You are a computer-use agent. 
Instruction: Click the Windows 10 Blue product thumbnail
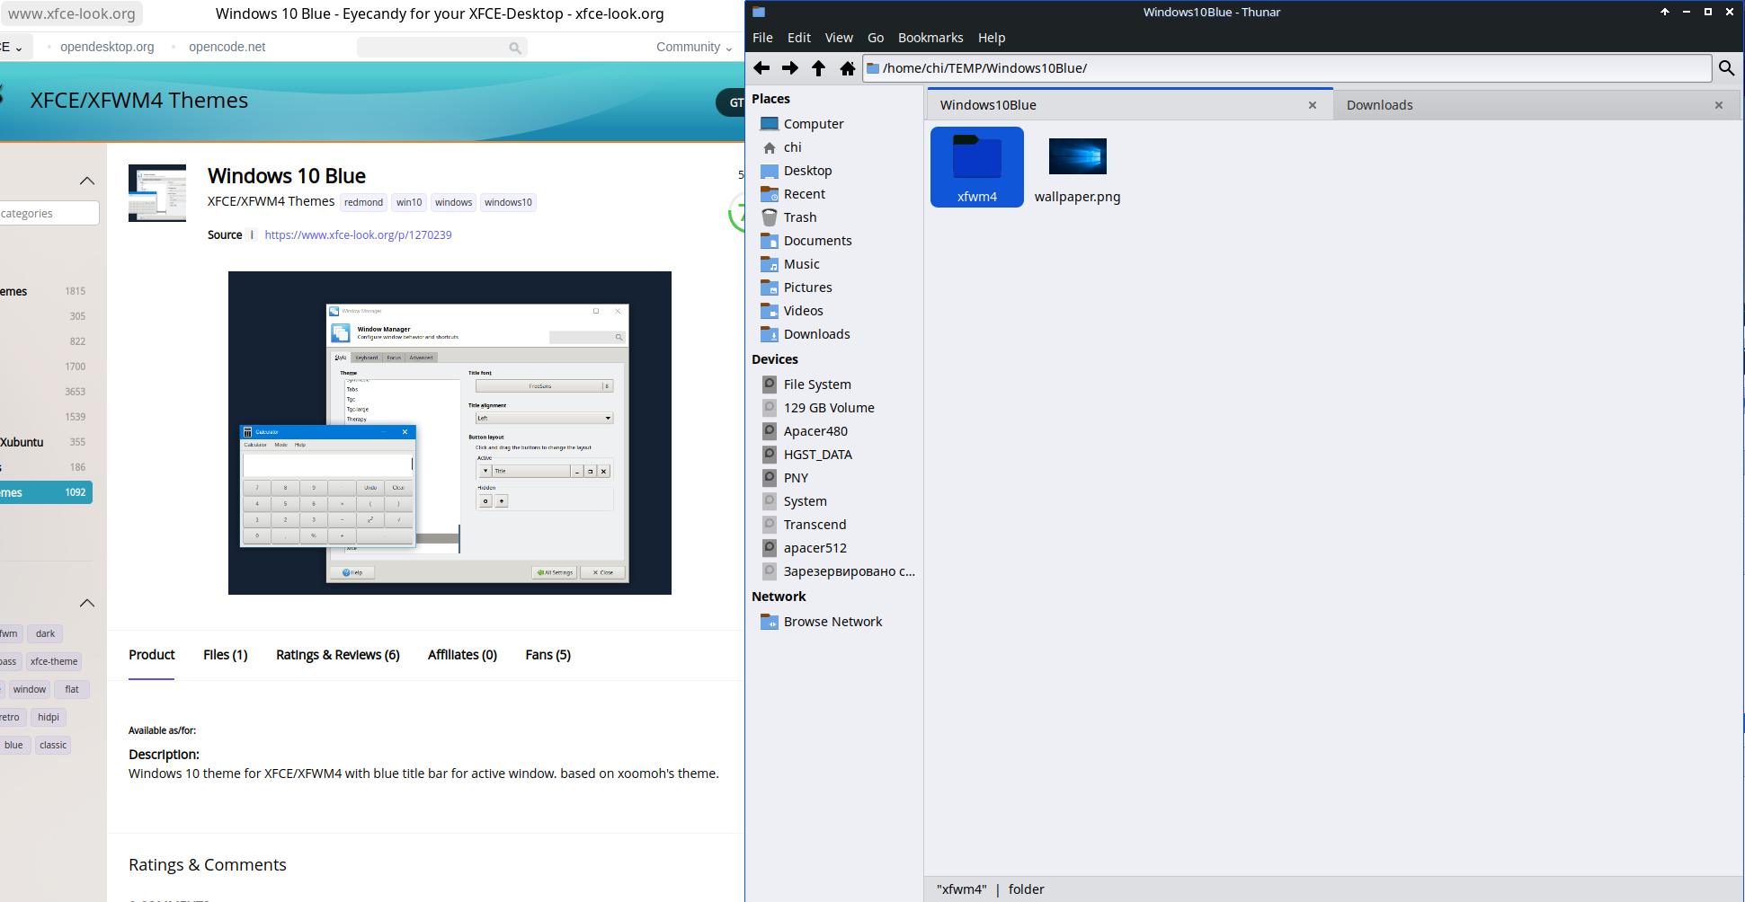click(x=157, y=193)
